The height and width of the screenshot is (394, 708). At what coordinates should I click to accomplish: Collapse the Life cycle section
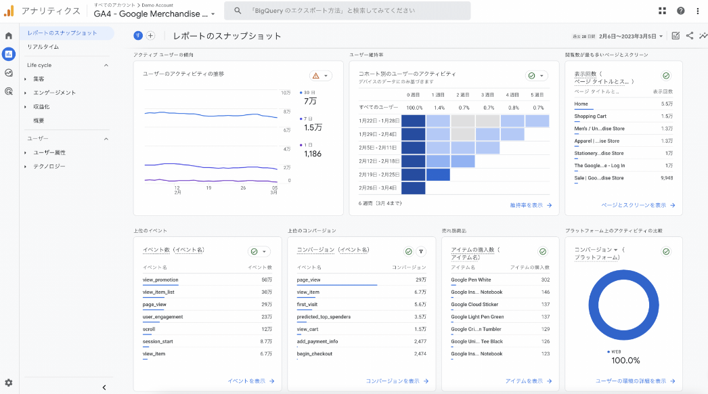click(x=106, y=65)
